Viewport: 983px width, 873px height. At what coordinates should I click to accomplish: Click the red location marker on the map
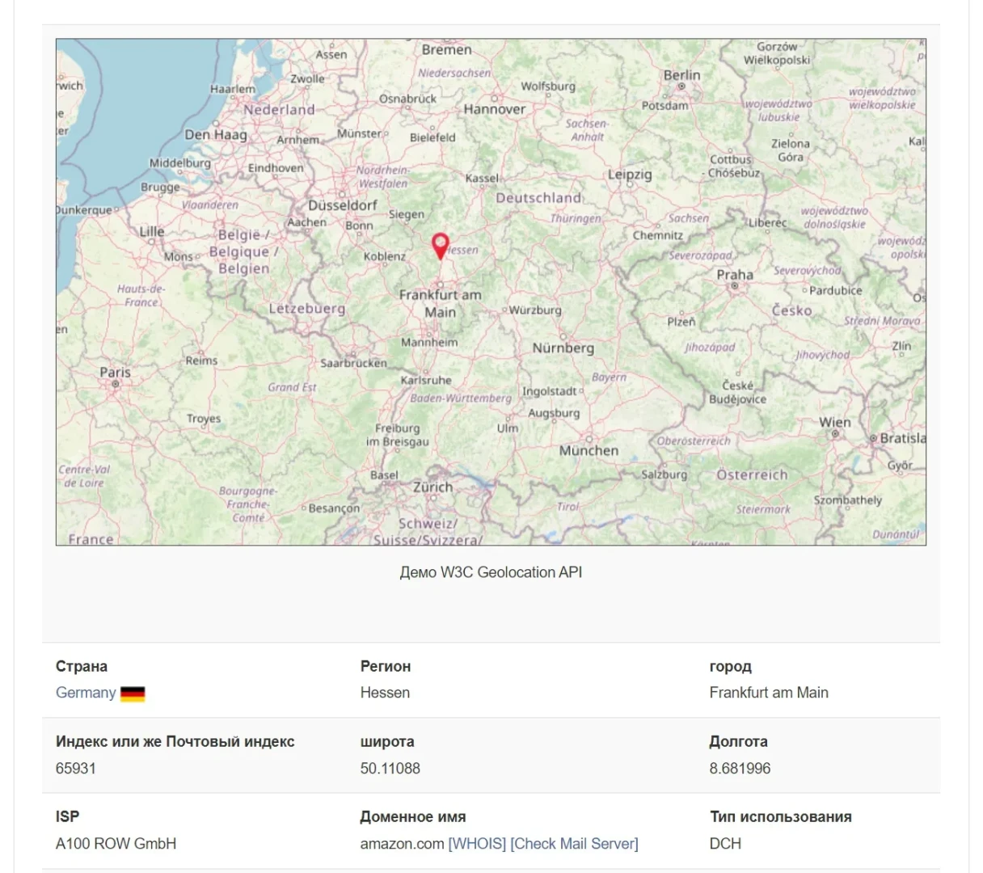440,245
